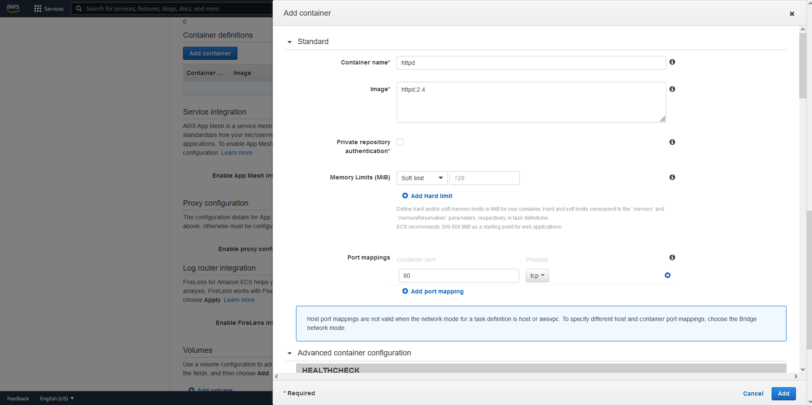The image size is (812, 405).
Task: Collapse the Standard section
Action: (x=290, y=42)
